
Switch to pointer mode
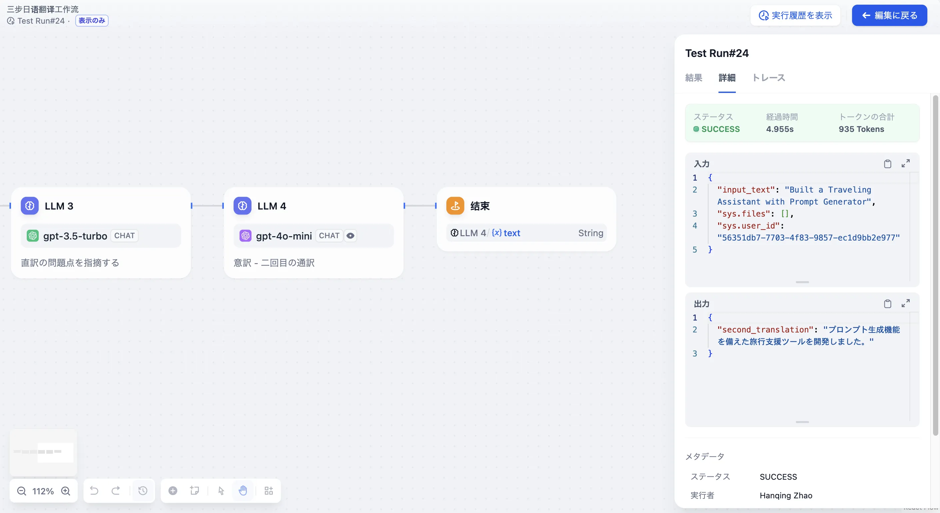point(221,491)
